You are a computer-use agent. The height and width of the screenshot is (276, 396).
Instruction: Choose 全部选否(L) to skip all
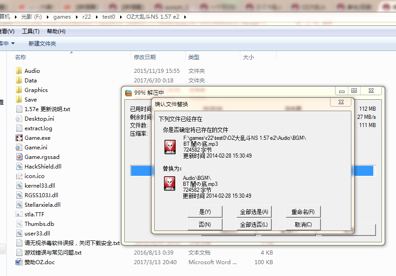254,225
